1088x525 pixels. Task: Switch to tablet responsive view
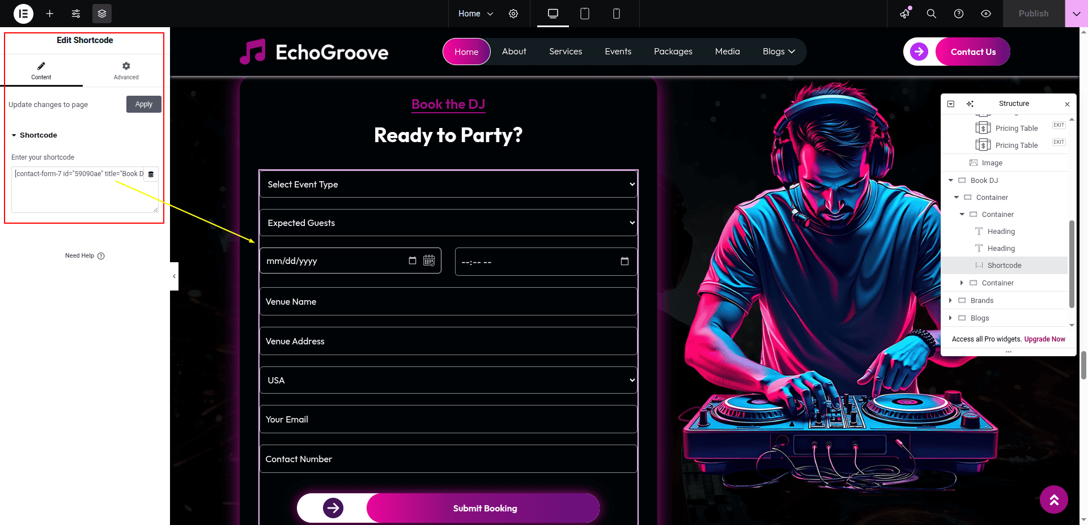[585, 14]
